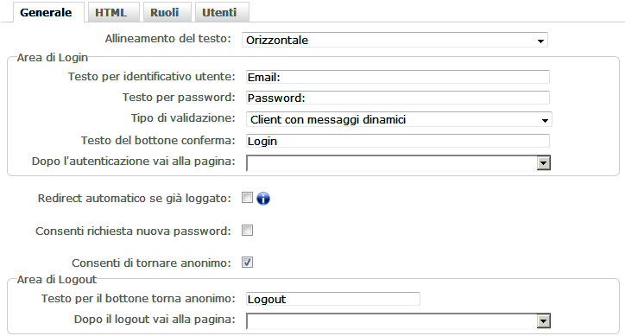The image size is (625, 336).
Task: Click the blue info icon beside redirect option
Action: [x=263, y=199]
